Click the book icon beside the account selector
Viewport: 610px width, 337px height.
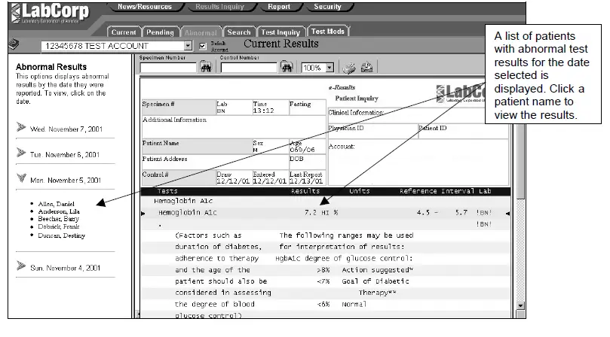tap(14, 44)
